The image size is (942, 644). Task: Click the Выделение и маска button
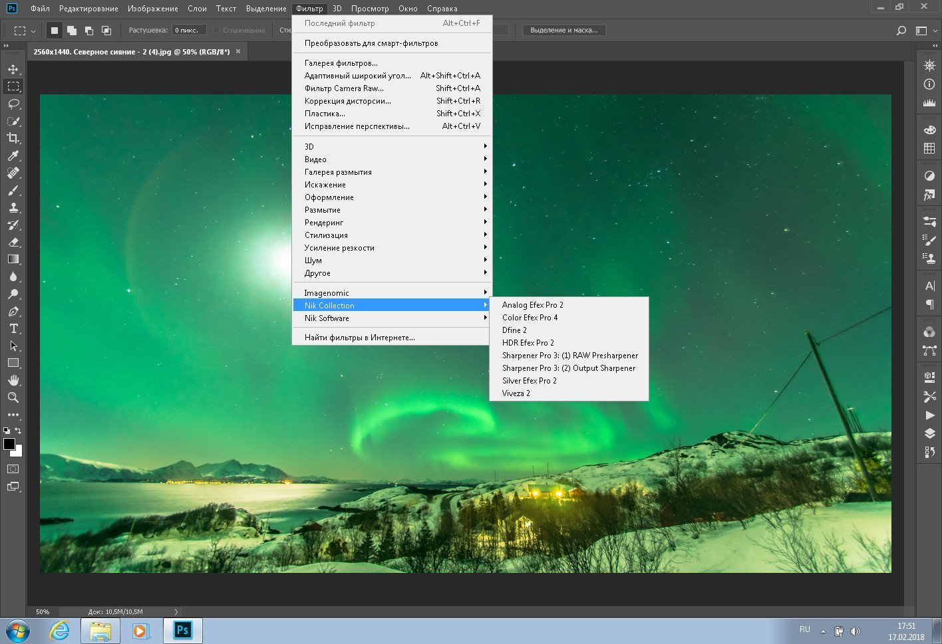564,30
